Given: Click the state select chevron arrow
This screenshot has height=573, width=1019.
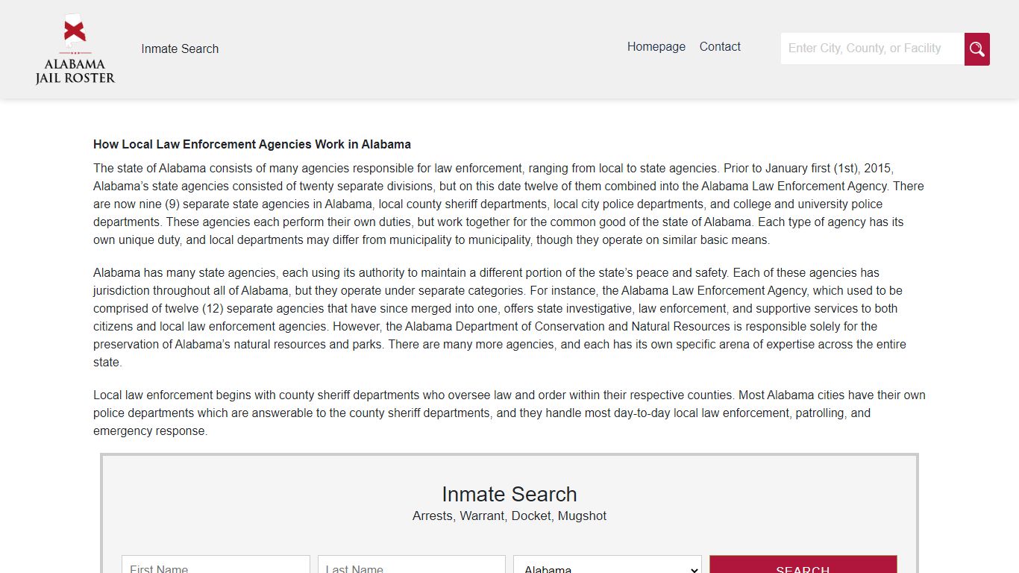Looking at the screenshot, I should pyautogui.click(x=694, y=569).
